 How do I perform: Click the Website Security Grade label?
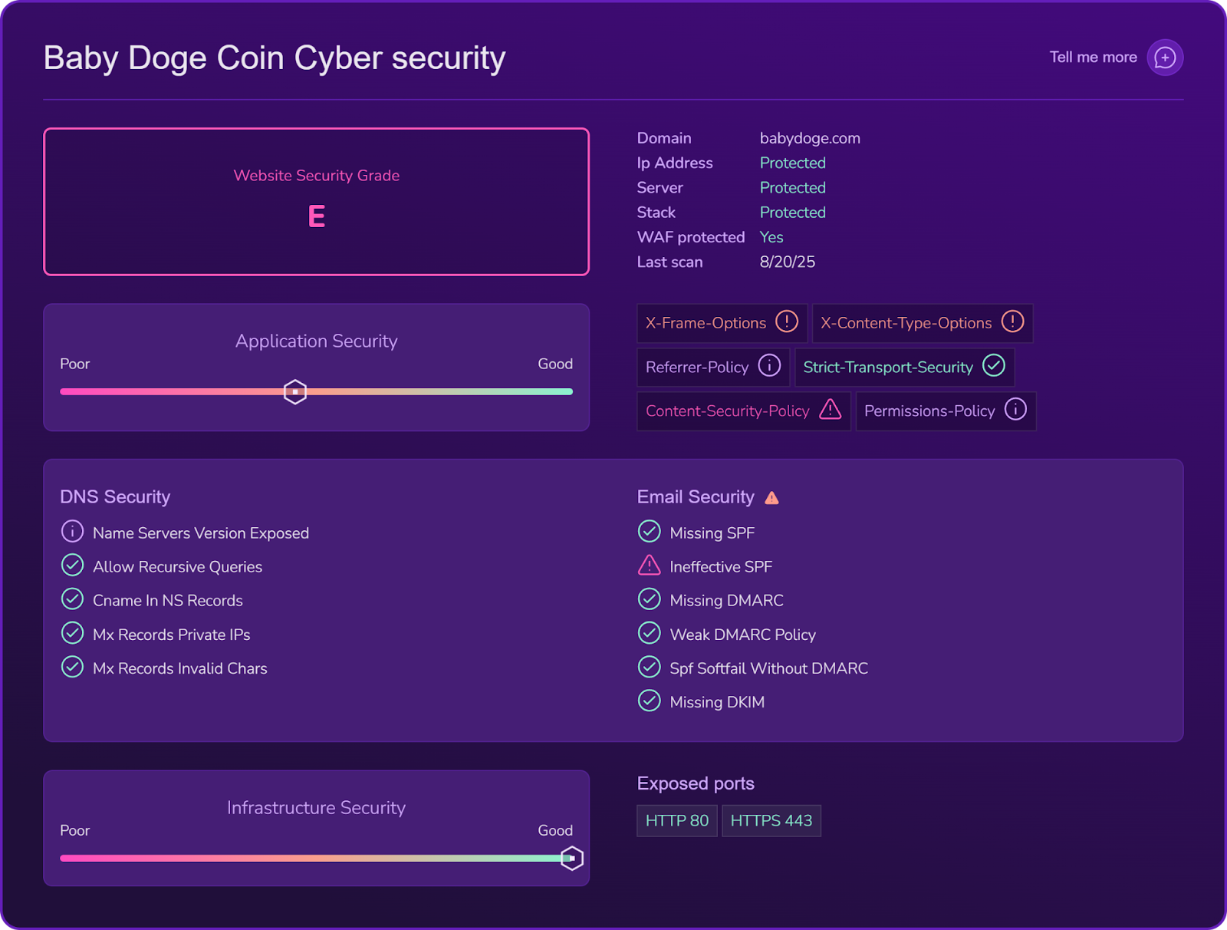pos(317,176)
